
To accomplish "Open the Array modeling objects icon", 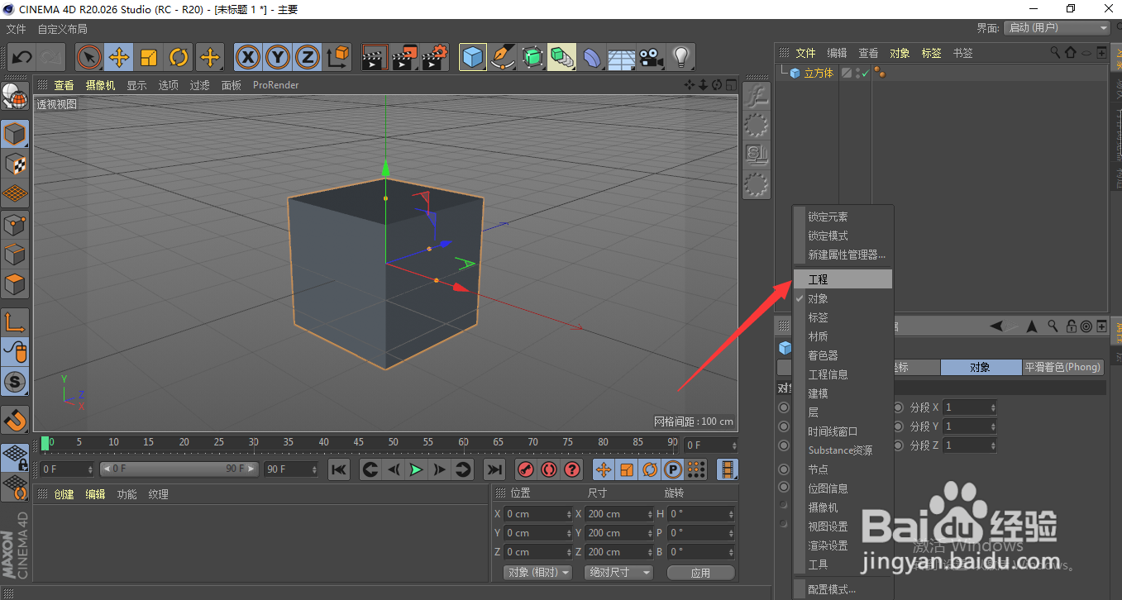I will pyautogui.click(x=561, y=57).
